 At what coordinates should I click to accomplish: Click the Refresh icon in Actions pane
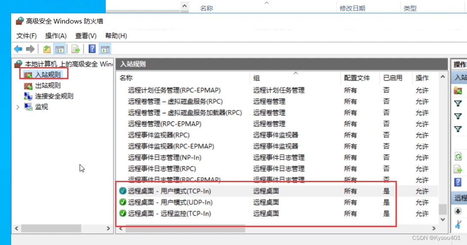pyautogui.click(x=458, y=156)
